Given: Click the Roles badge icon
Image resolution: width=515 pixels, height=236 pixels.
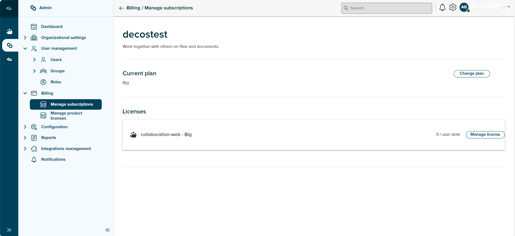Looking at the screenshot, I should tap(43, 82).
